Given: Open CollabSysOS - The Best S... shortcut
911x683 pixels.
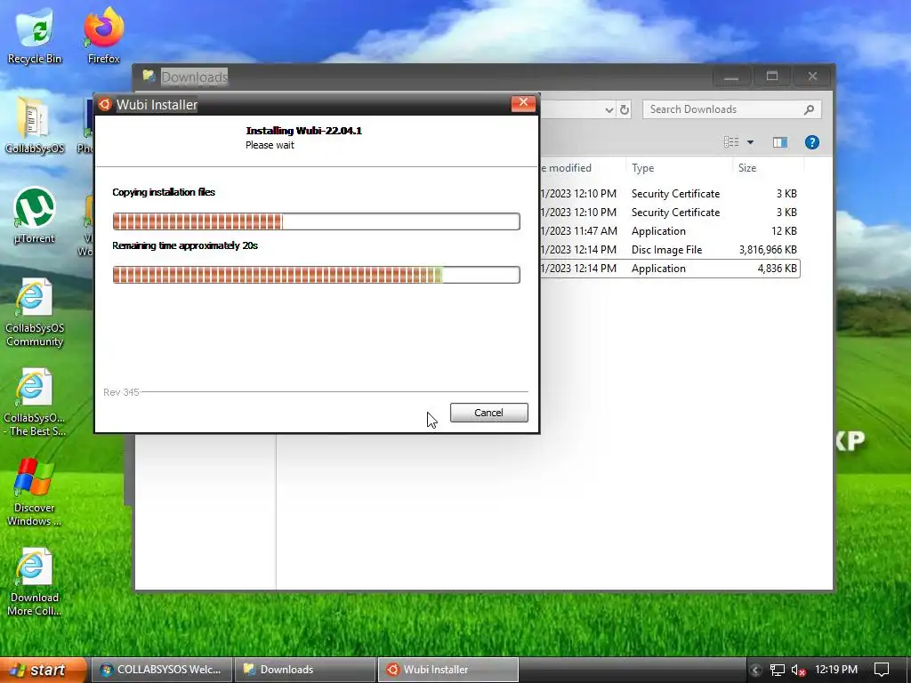Looking at the screenshot, I should (35, 403).
